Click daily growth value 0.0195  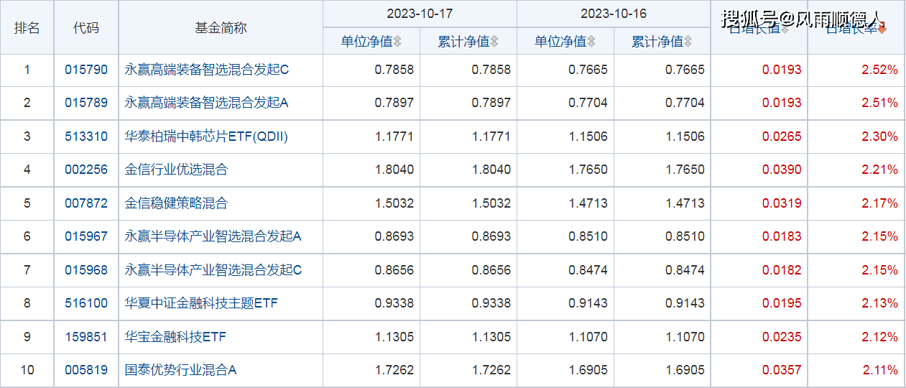coord(782,303)
